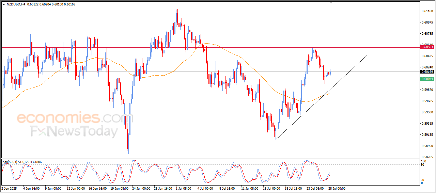436x193 pixels.
Task: Click the chart shift triangle marker at top
Action: click(331, 3)
